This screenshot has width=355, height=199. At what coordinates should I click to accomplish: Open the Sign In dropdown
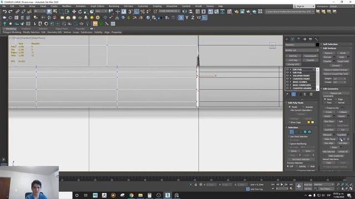(x=304, y=6)
